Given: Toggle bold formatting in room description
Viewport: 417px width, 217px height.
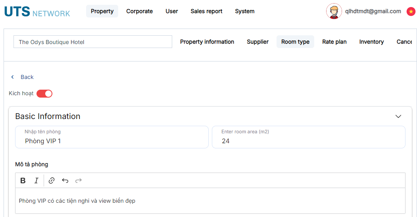Looking at the screenshot, I should click(23, 181).
